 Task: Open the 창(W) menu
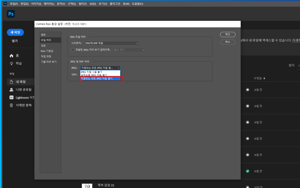tap(126, 4)
